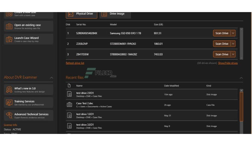Click the drive list vertical scrollbar
The height and width of the screenshot is (146, 252).
(x=241, y=44)
